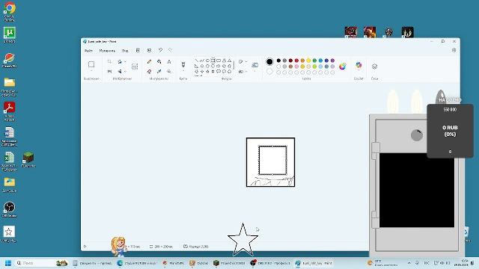Click the file size in status bar
Image resolution: width=479 pixels, height=269 pixels.
point(196,247)
